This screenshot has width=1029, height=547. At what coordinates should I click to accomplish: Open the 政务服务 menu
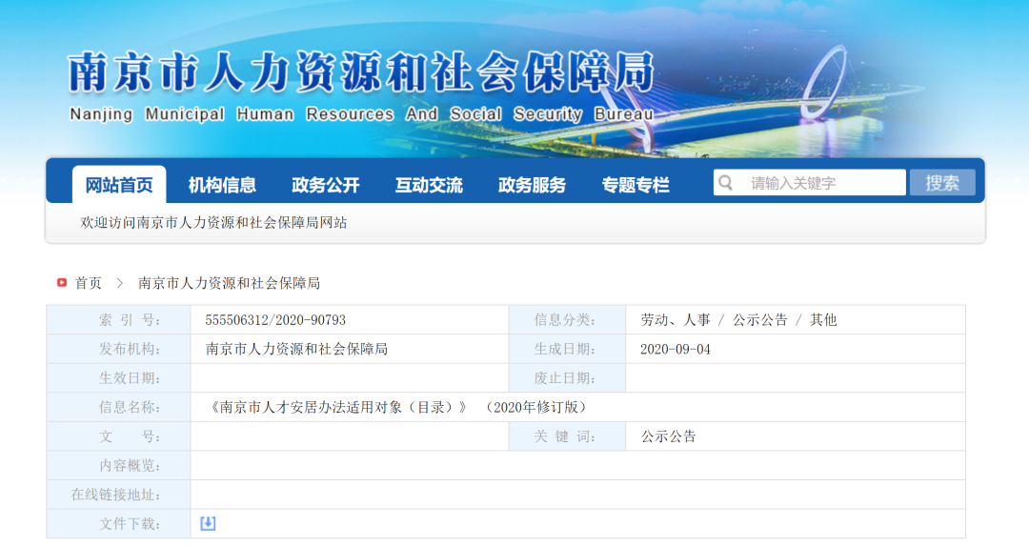pos(532,185)
